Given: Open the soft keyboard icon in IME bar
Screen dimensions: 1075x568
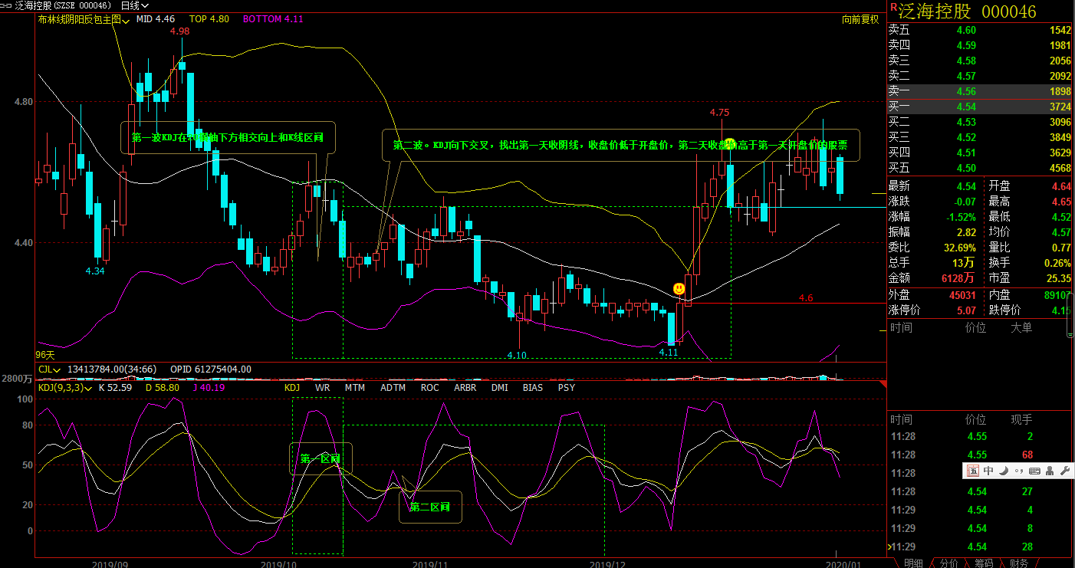Looking at the screenshot, I should coord(1034,471).
